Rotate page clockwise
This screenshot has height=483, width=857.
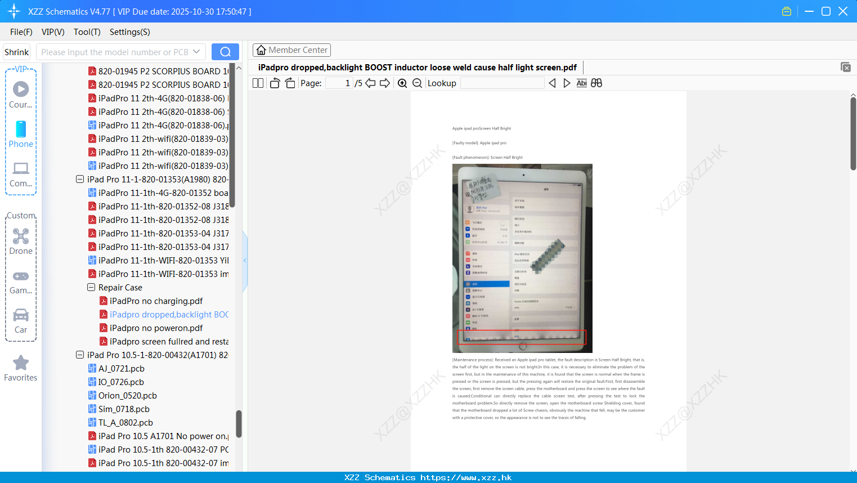coord(290,83)
